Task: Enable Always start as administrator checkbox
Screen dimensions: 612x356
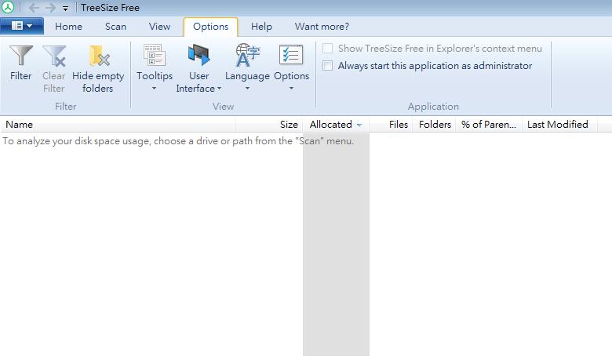Action: pos(327,66)
